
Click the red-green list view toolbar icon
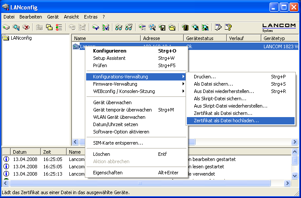pos(59,27)
